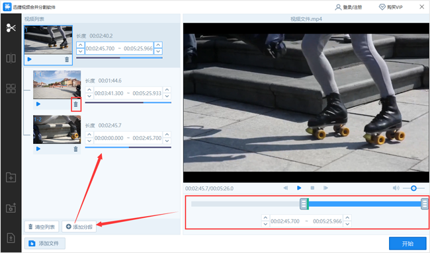This screenshot has width=430, height=253.
Task: Decrease start time of segment 1-2
Action: tap(89, 141)
